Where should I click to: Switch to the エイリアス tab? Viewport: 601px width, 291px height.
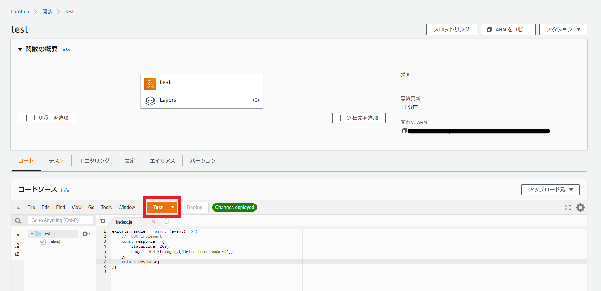coord(163,161)
